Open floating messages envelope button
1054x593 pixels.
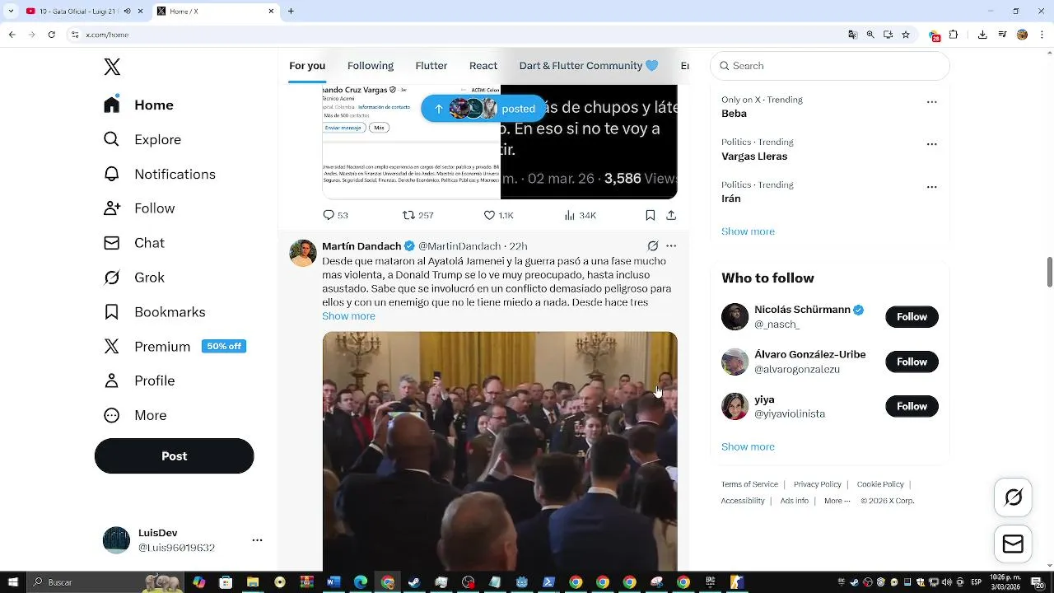tap(1013, 544)
